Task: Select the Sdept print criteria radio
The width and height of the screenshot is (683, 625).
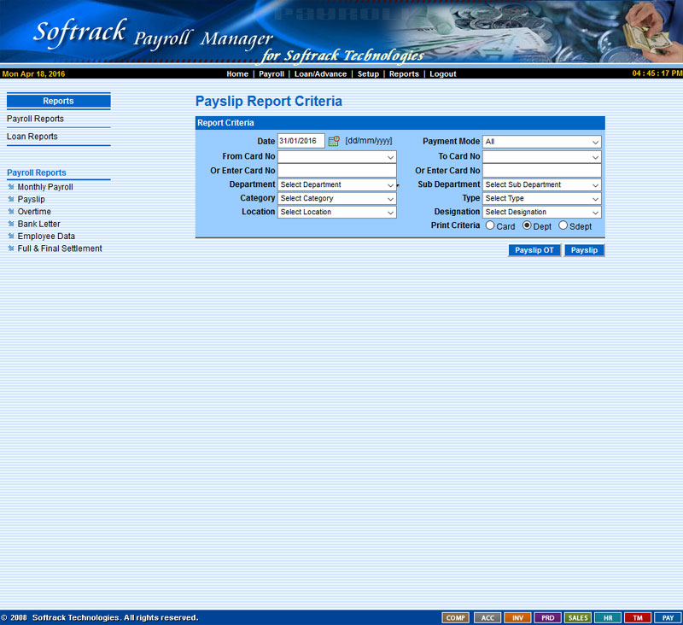Action: [x=563, y=226]
